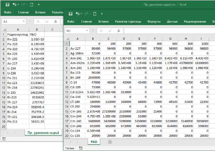The height and width of the screenshot is (151, 215).
Task: Click New document icon in back window toolbar
Action: (x=31, y=5)
